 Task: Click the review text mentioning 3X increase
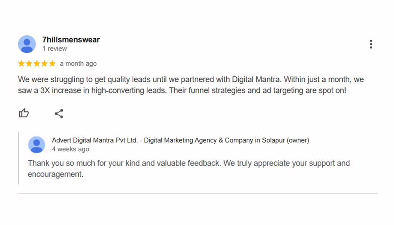click(x=191, y=85)
